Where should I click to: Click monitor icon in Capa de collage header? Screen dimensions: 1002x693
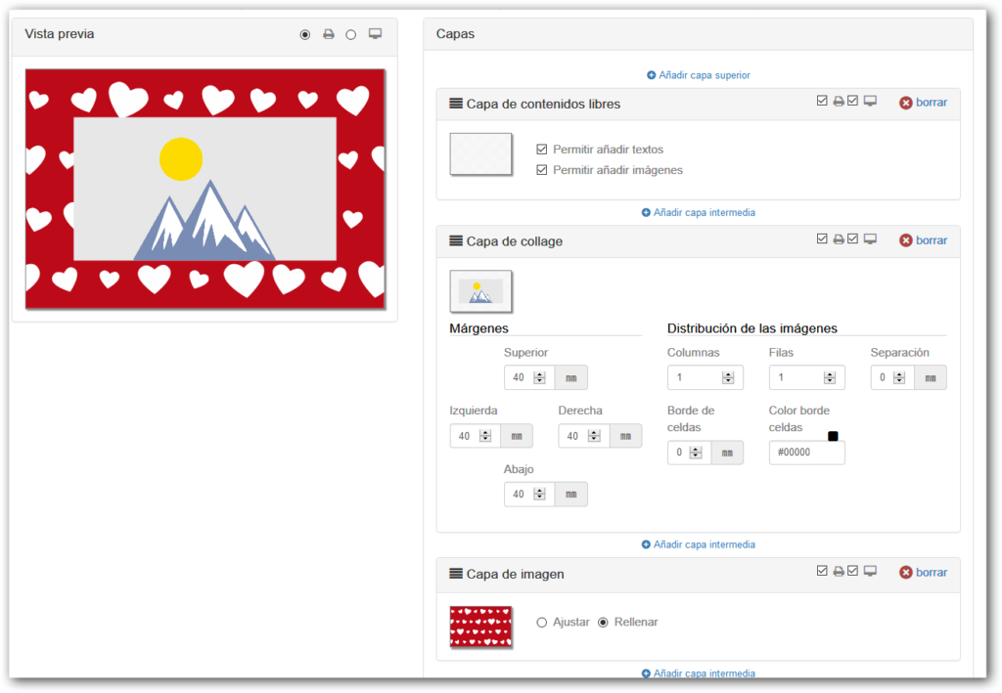(x=870, y=238)
